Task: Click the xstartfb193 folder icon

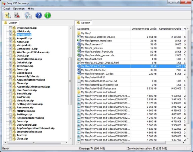Action: click(x=79, y=77)
